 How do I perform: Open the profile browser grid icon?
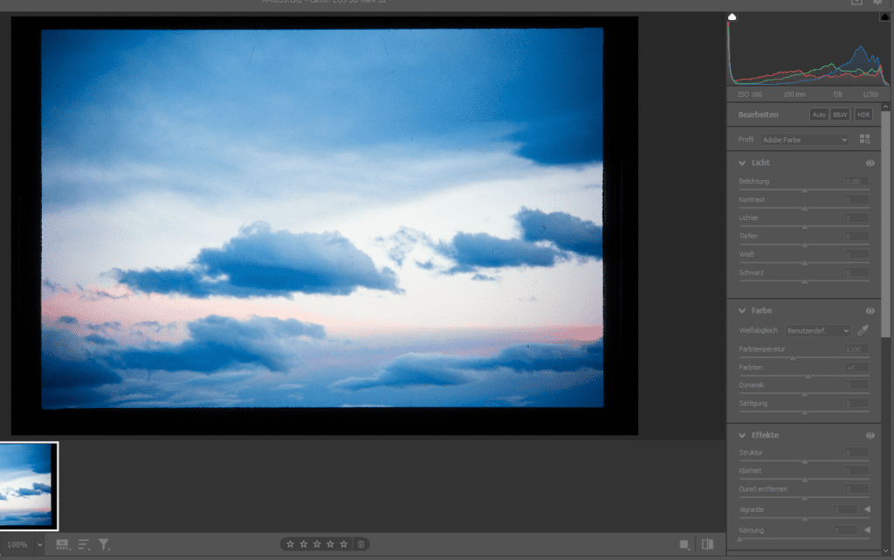(864, 139)
